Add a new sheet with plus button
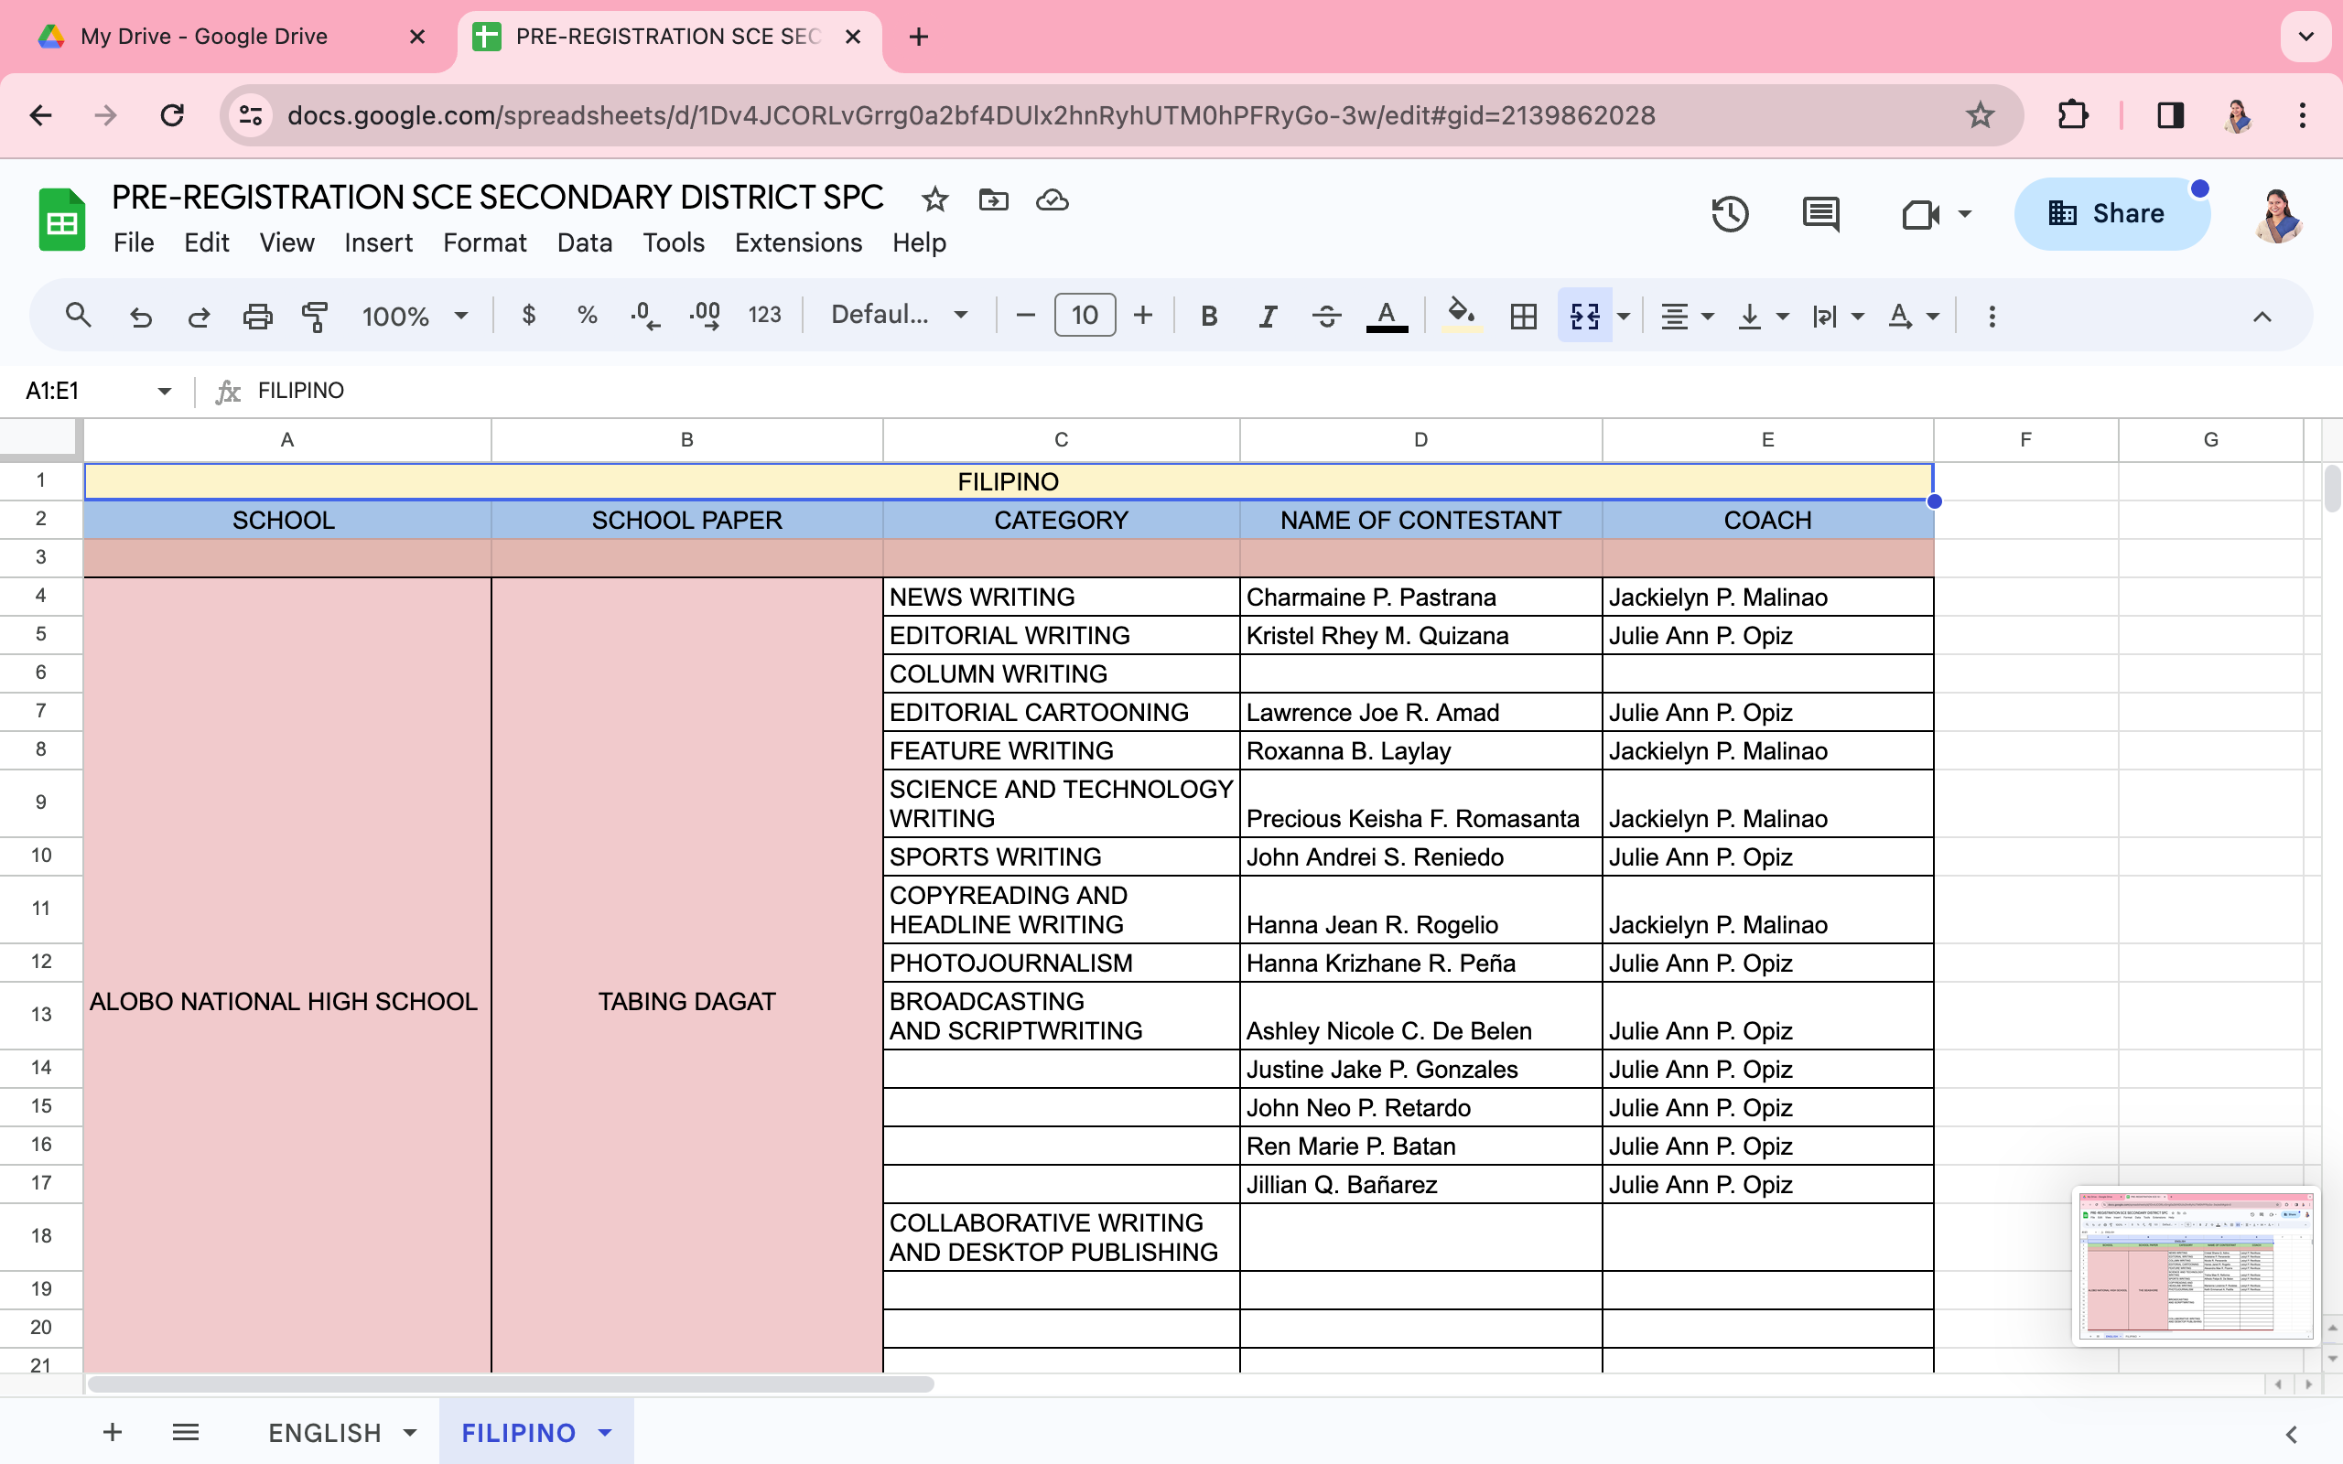Image resolution: width=2343 pixels, height=1464 pixels. (x=113, y=1432)
